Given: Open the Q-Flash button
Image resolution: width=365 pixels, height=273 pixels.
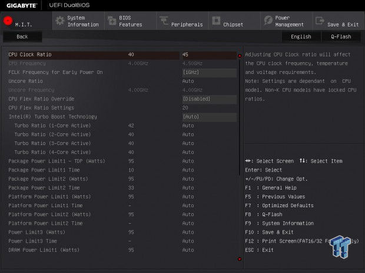Looking at the screenshot, I should point(341,36).
